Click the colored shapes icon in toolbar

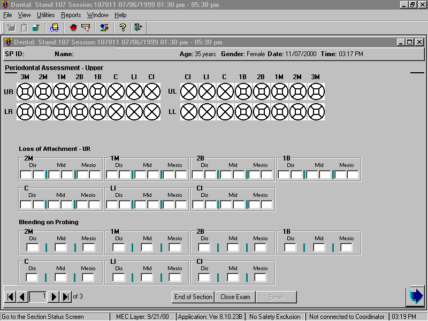coord(104,27)
